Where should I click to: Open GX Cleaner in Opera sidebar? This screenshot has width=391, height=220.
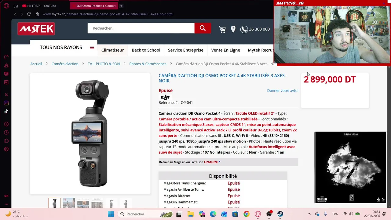(x=6, y=65)
